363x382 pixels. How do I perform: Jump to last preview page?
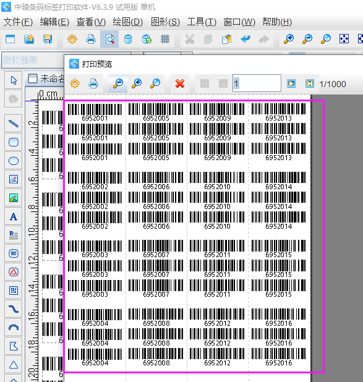pos(310,83)
